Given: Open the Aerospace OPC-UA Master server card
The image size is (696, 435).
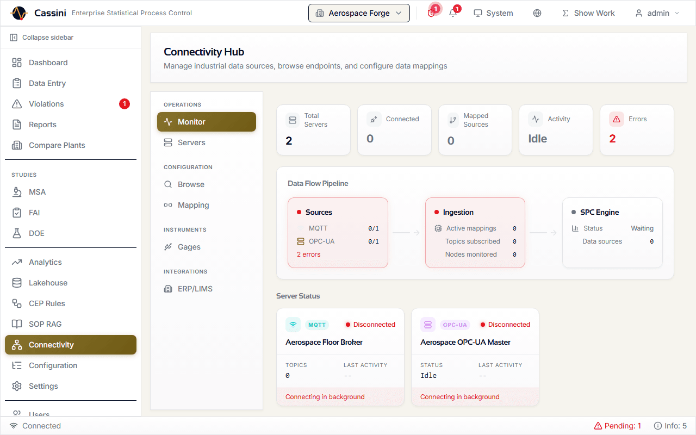Looking at the screenshot, I should (475, 357).
